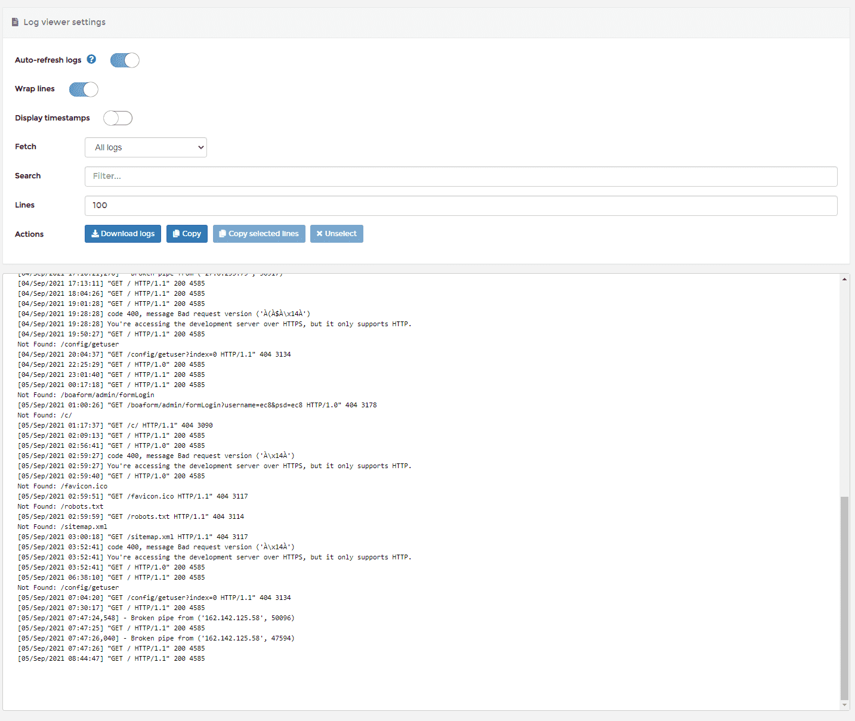The image size is (855, 721).
Task: Click the help icon beside Auto-refresh logs
Action: coord(91,59)
